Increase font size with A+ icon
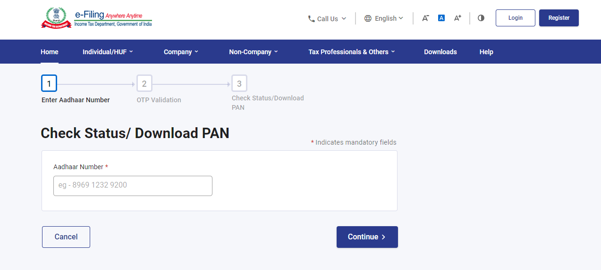601x270 pixels. (x=457, y=18)
